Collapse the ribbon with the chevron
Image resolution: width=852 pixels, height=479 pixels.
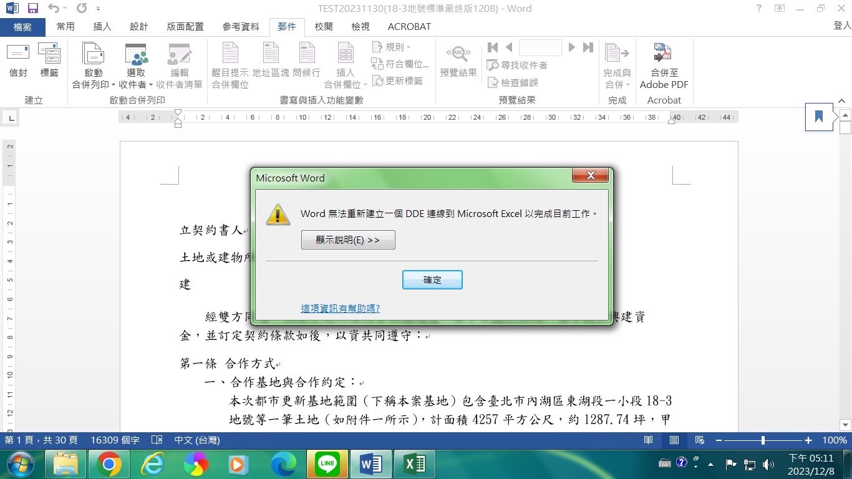[841, 100]
